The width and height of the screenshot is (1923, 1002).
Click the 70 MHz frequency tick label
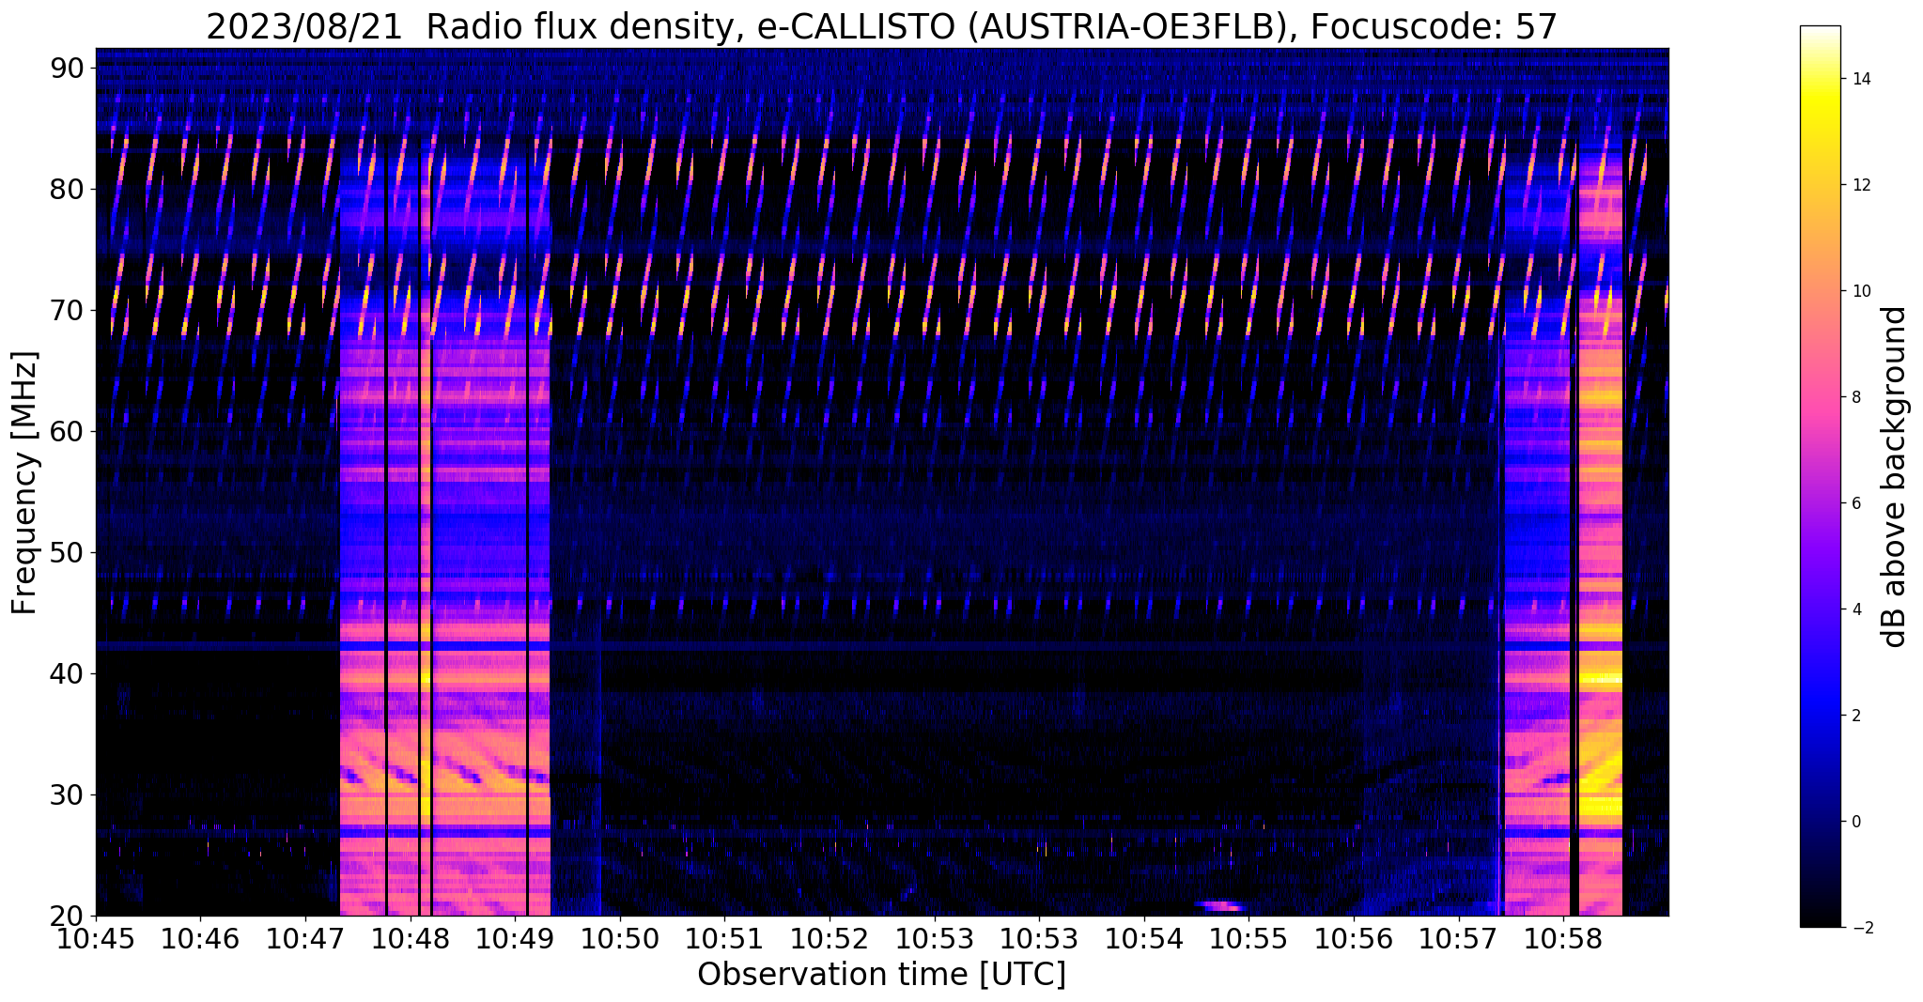(x=69, y=311)
